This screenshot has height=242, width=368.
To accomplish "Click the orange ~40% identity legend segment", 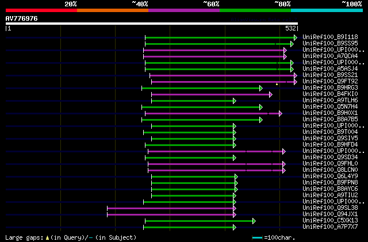I will (x=113, y=10).
